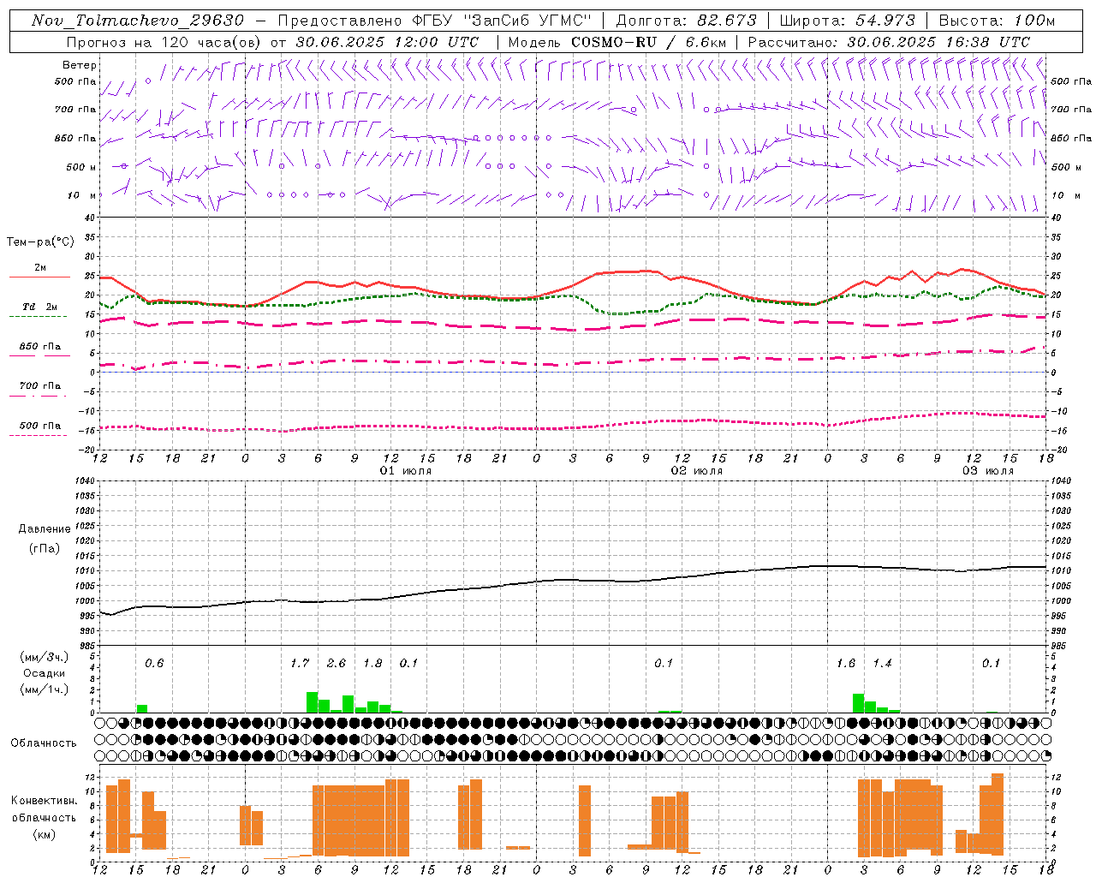Click the left 500 м wind level label
The height and width of the screenshot is (877, 1096).
81,167
